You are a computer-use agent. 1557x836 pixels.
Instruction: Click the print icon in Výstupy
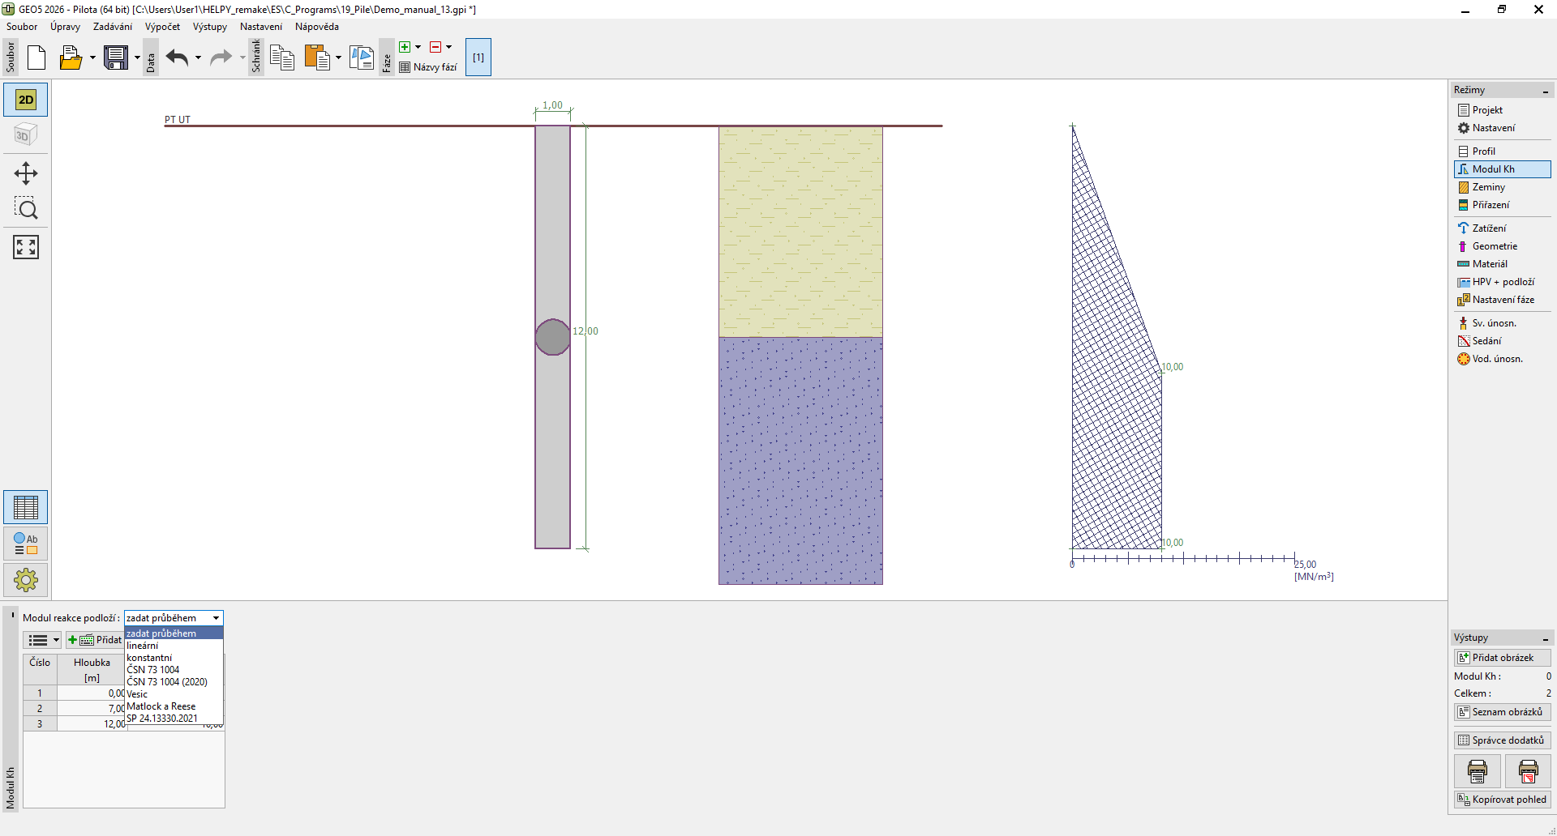coord(1477,772)
